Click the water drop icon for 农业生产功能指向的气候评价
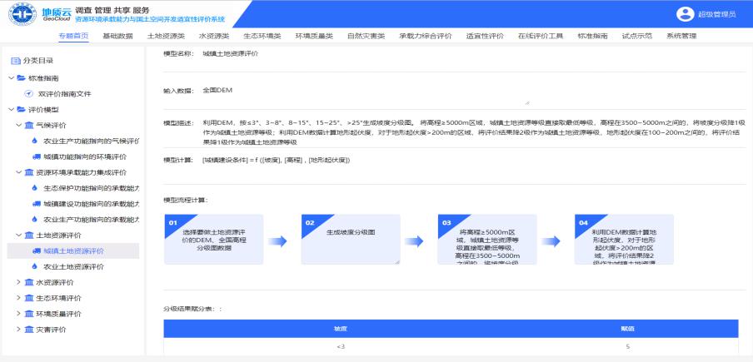753x362 pixels. [35, 141]
